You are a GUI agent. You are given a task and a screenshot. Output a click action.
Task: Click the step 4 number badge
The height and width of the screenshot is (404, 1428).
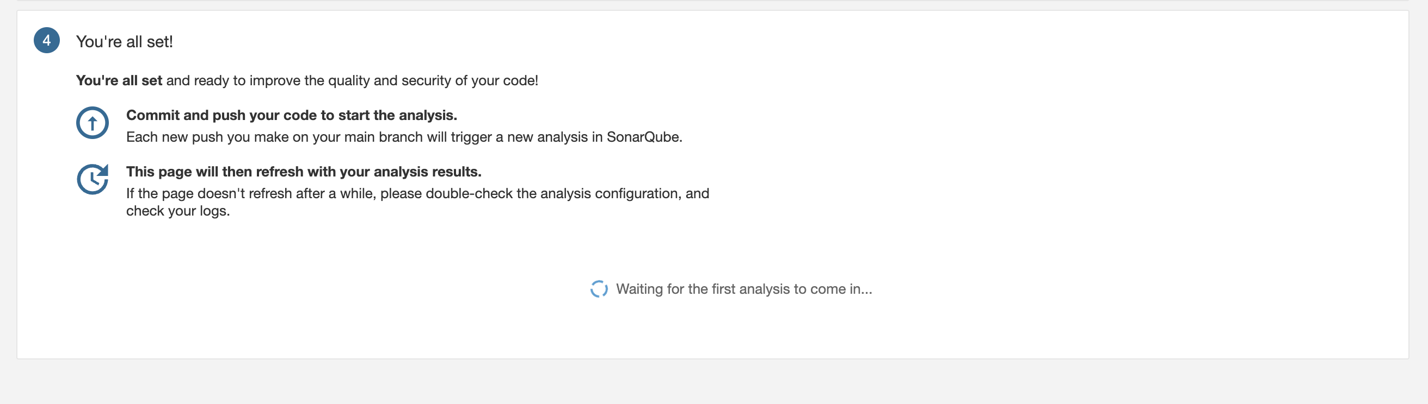point(47,40)
